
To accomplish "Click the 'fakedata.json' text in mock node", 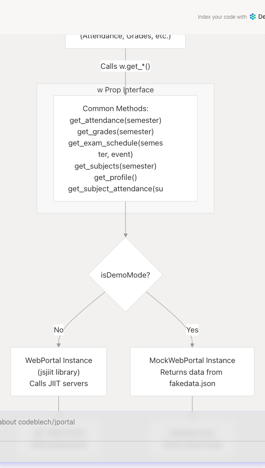I will click(x=192, y=383).
